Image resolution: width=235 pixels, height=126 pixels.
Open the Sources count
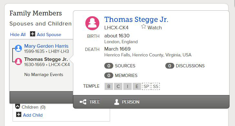(109, 66)
